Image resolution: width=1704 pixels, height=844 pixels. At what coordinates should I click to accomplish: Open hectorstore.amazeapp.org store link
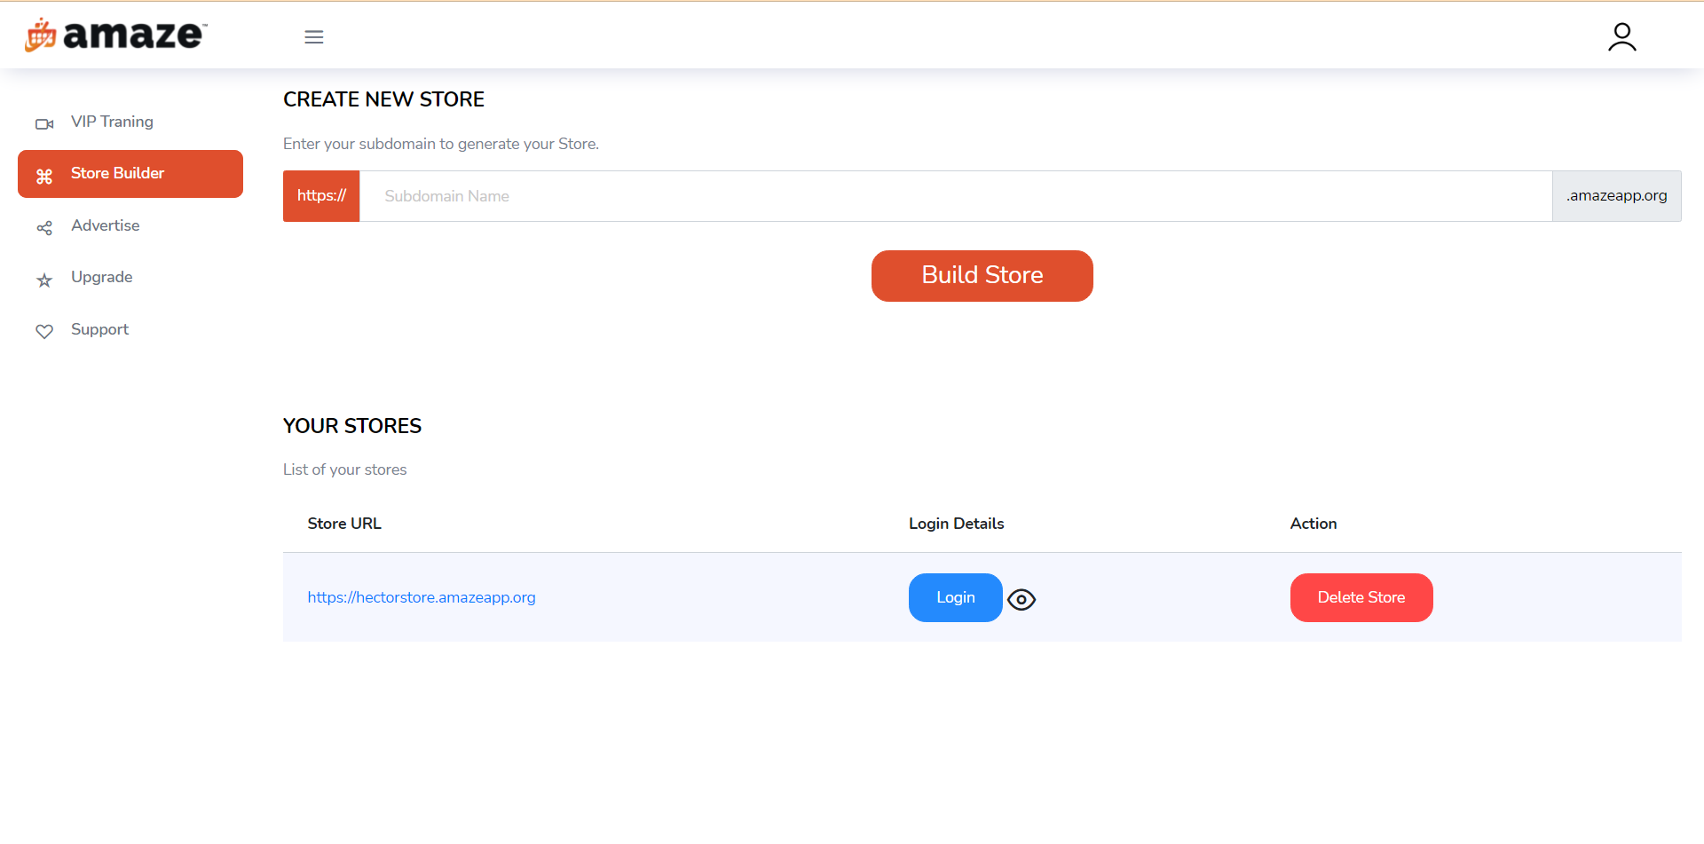pos(422,597)
